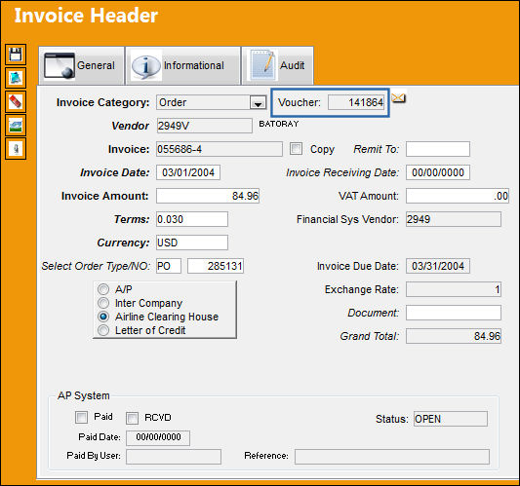Screen dimensions: 520x486
Task: Click the Status field showing OPEN
Action: point(451,419)
